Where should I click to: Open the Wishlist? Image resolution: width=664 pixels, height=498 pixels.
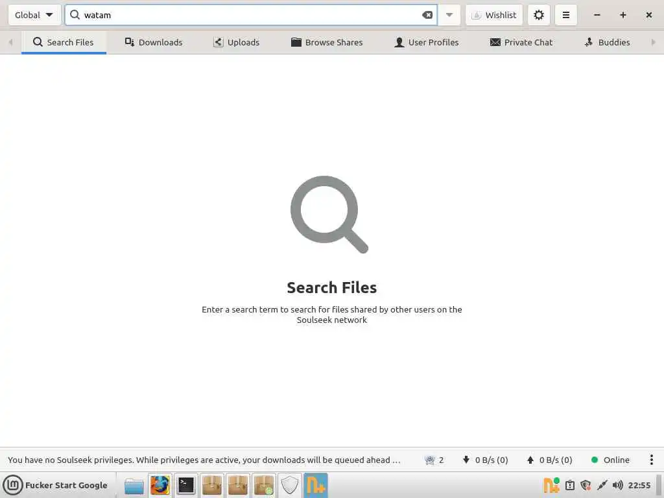[x=494, y=15]
